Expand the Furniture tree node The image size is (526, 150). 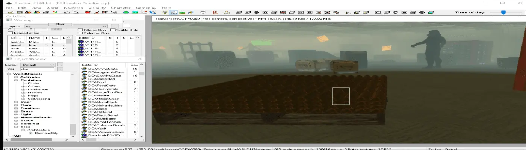click(16, 108)
